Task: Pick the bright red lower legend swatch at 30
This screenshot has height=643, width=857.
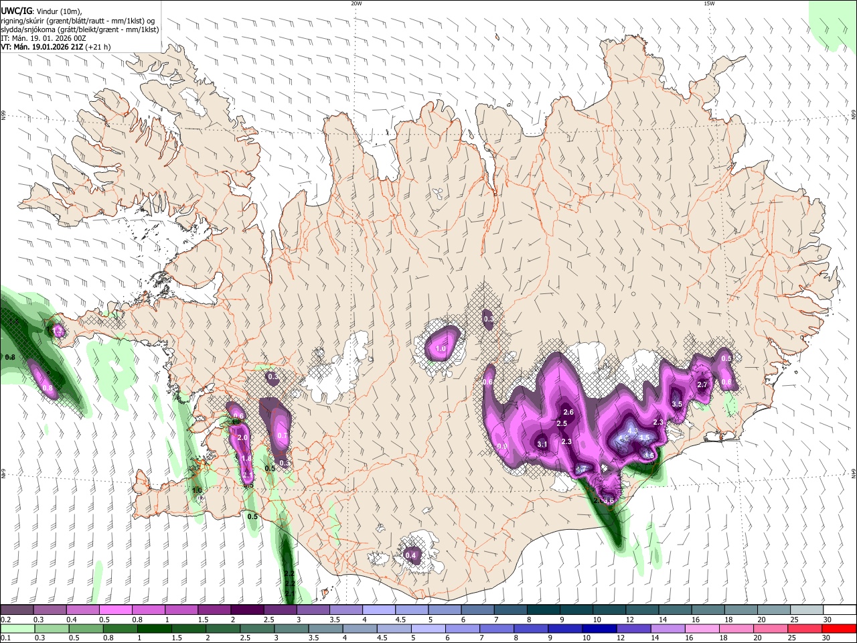Action: pyautogui.click(x=839, y=628)
